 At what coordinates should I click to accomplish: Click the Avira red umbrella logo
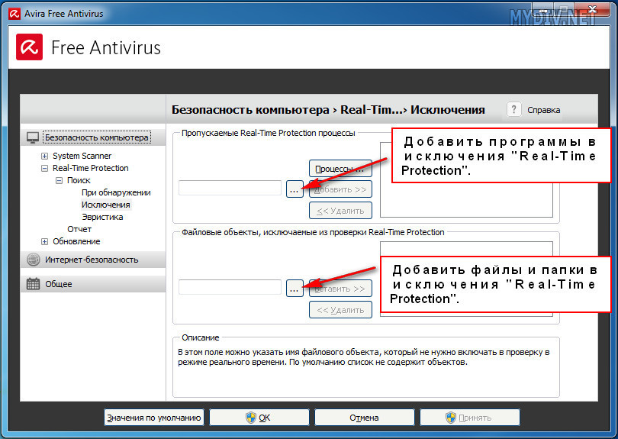click(x=30, y=47)
